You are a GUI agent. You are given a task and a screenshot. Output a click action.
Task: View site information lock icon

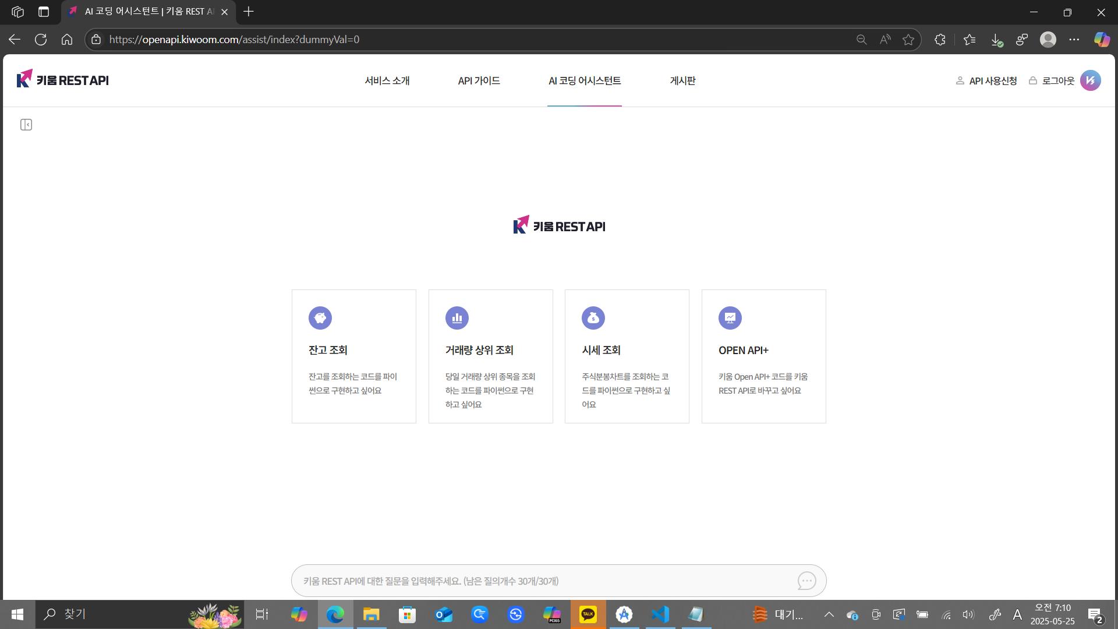[97, 40]
